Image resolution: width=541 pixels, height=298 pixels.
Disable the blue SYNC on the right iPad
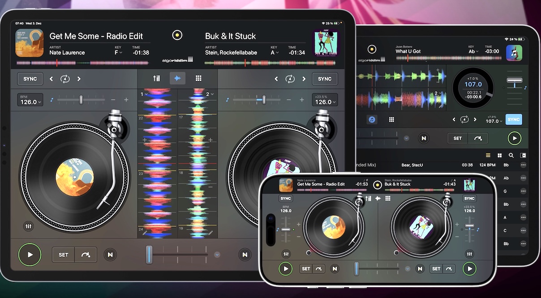(514, 119)
